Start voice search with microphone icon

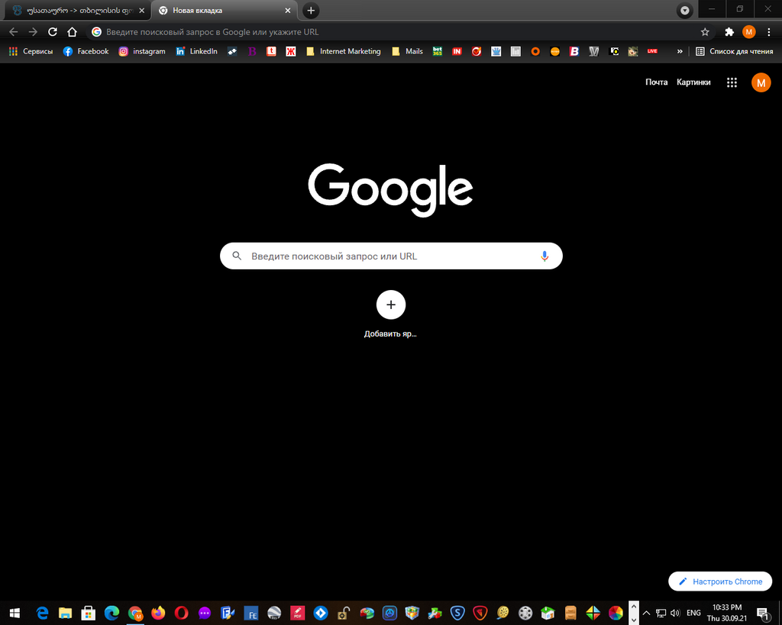[x=544, y=256]
